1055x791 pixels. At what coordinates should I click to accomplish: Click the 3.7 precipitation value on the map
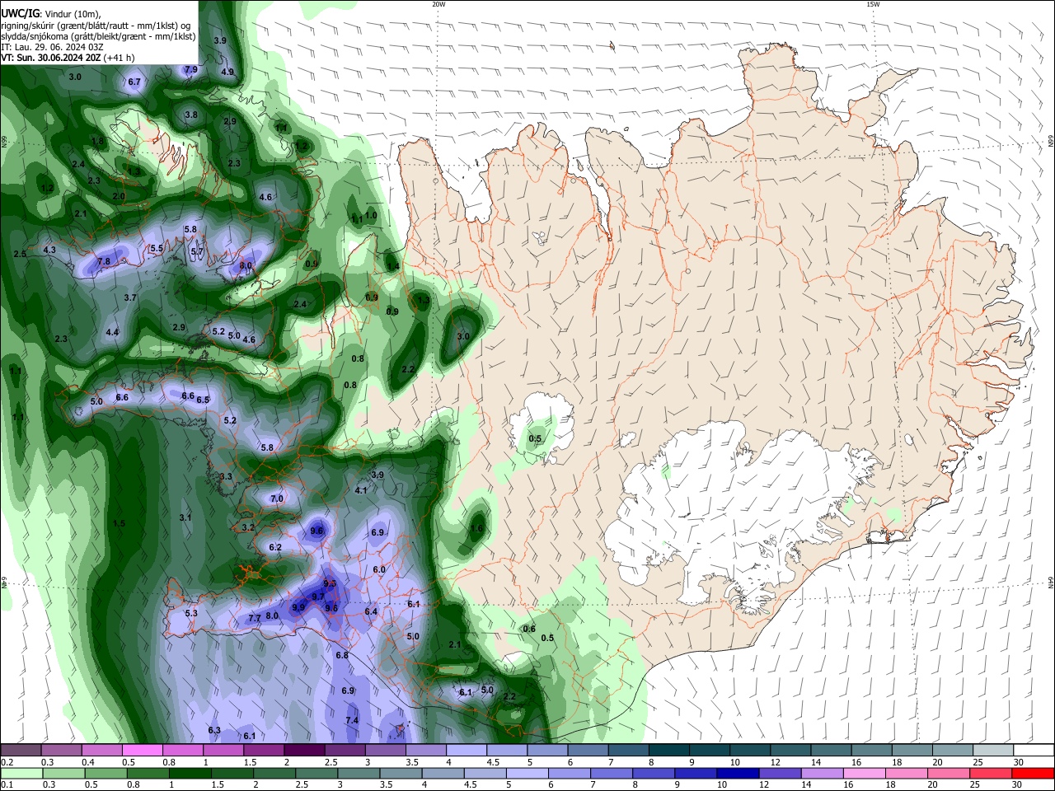(130, 297)
